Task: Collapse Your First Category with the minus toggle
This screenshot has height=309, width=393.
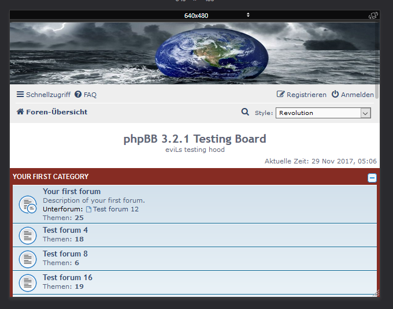Action: tap(372, 178)
